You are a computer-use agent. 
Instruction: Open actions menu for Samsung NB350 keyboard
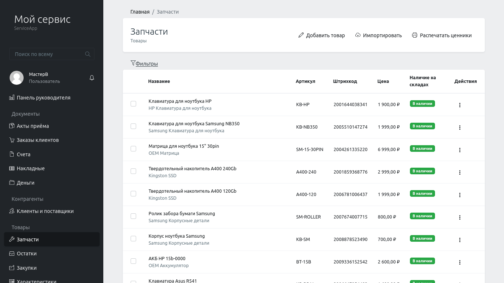(x=460, y=127)
